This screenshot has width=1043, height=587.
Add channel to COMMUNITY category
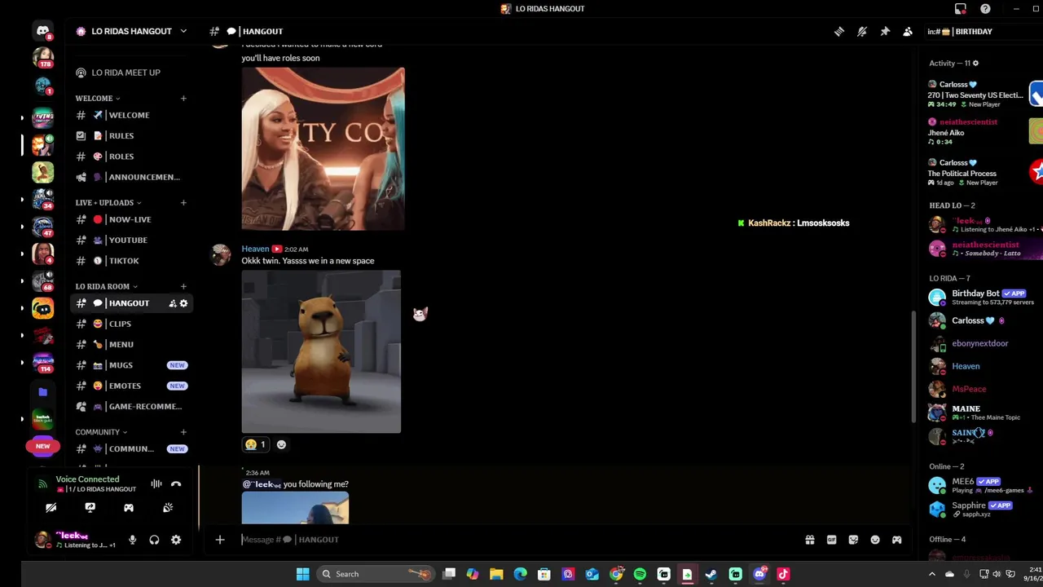(x=183, y=432)
